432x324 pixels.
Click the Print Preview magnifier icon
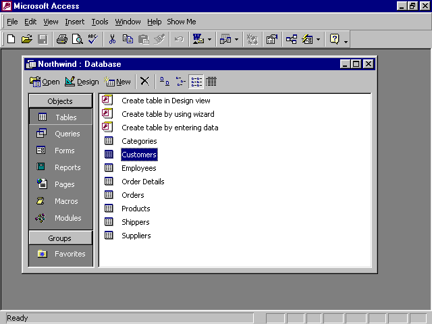(x=78, y=39)
